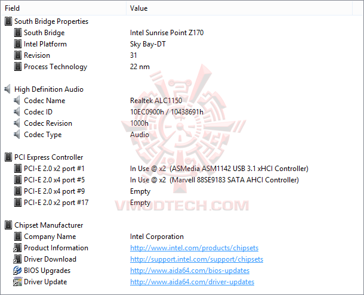Screen dimensions: 364x295
Task: Click the chip icon beside Company Name
Action: click(x=18, y=237)
